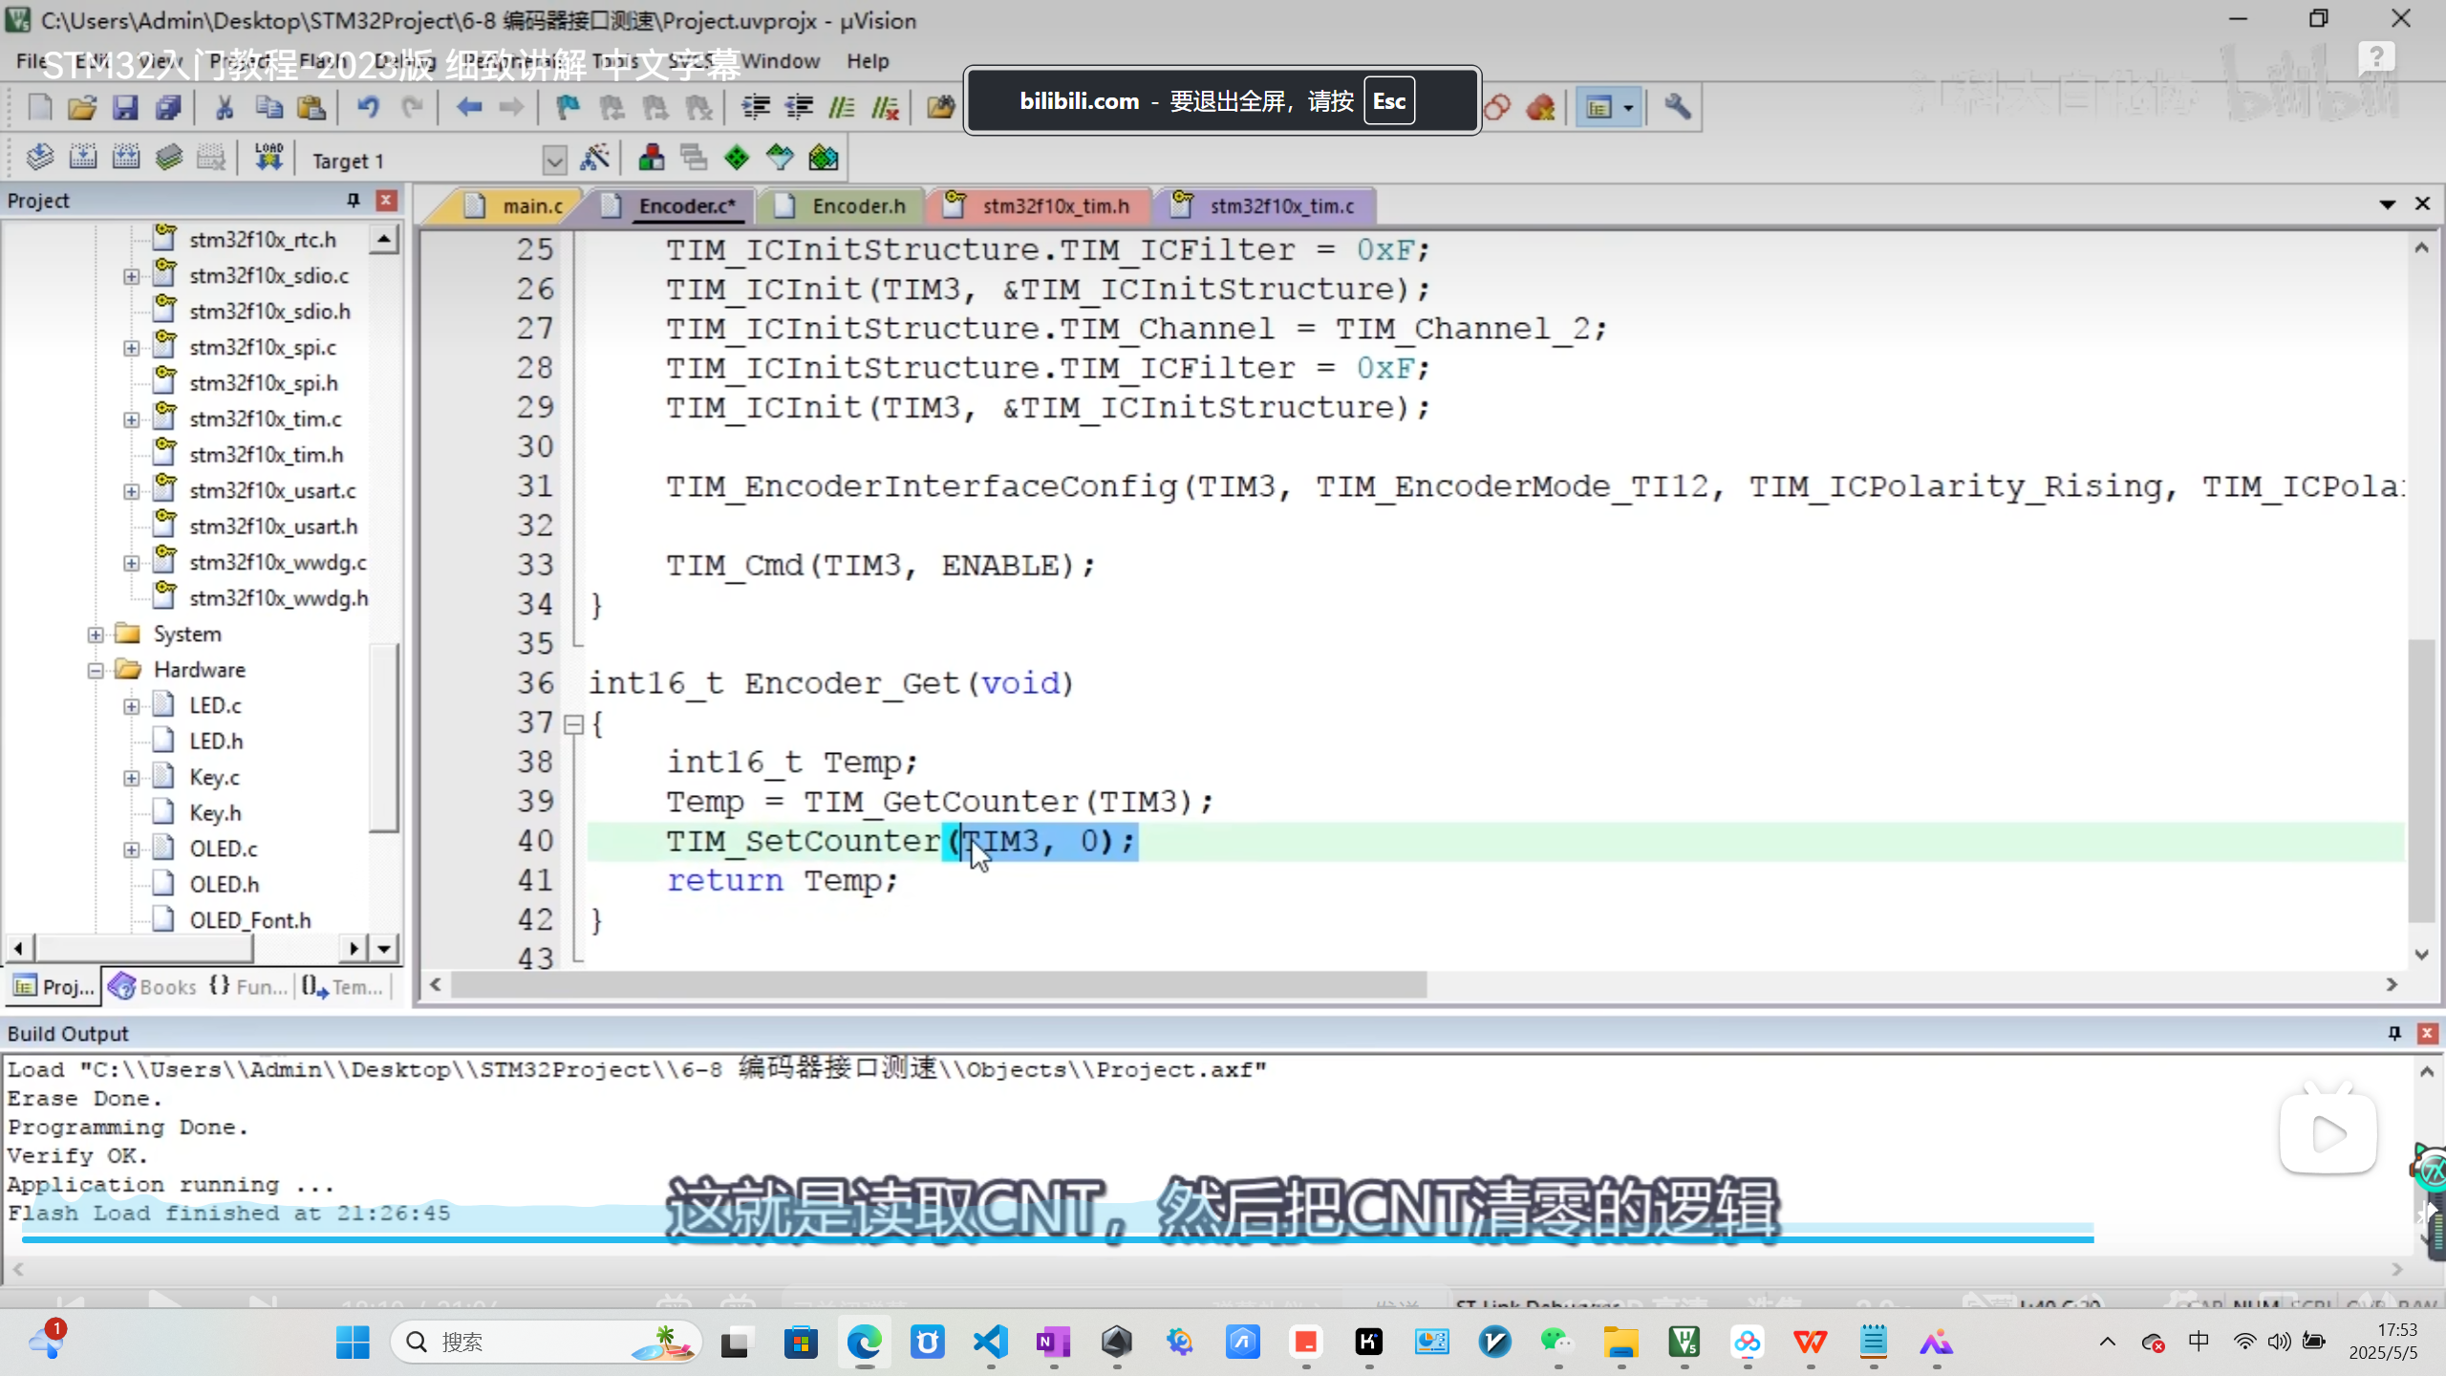
Task: Comment selection using green slashes icon
Action: coord(842,107)
